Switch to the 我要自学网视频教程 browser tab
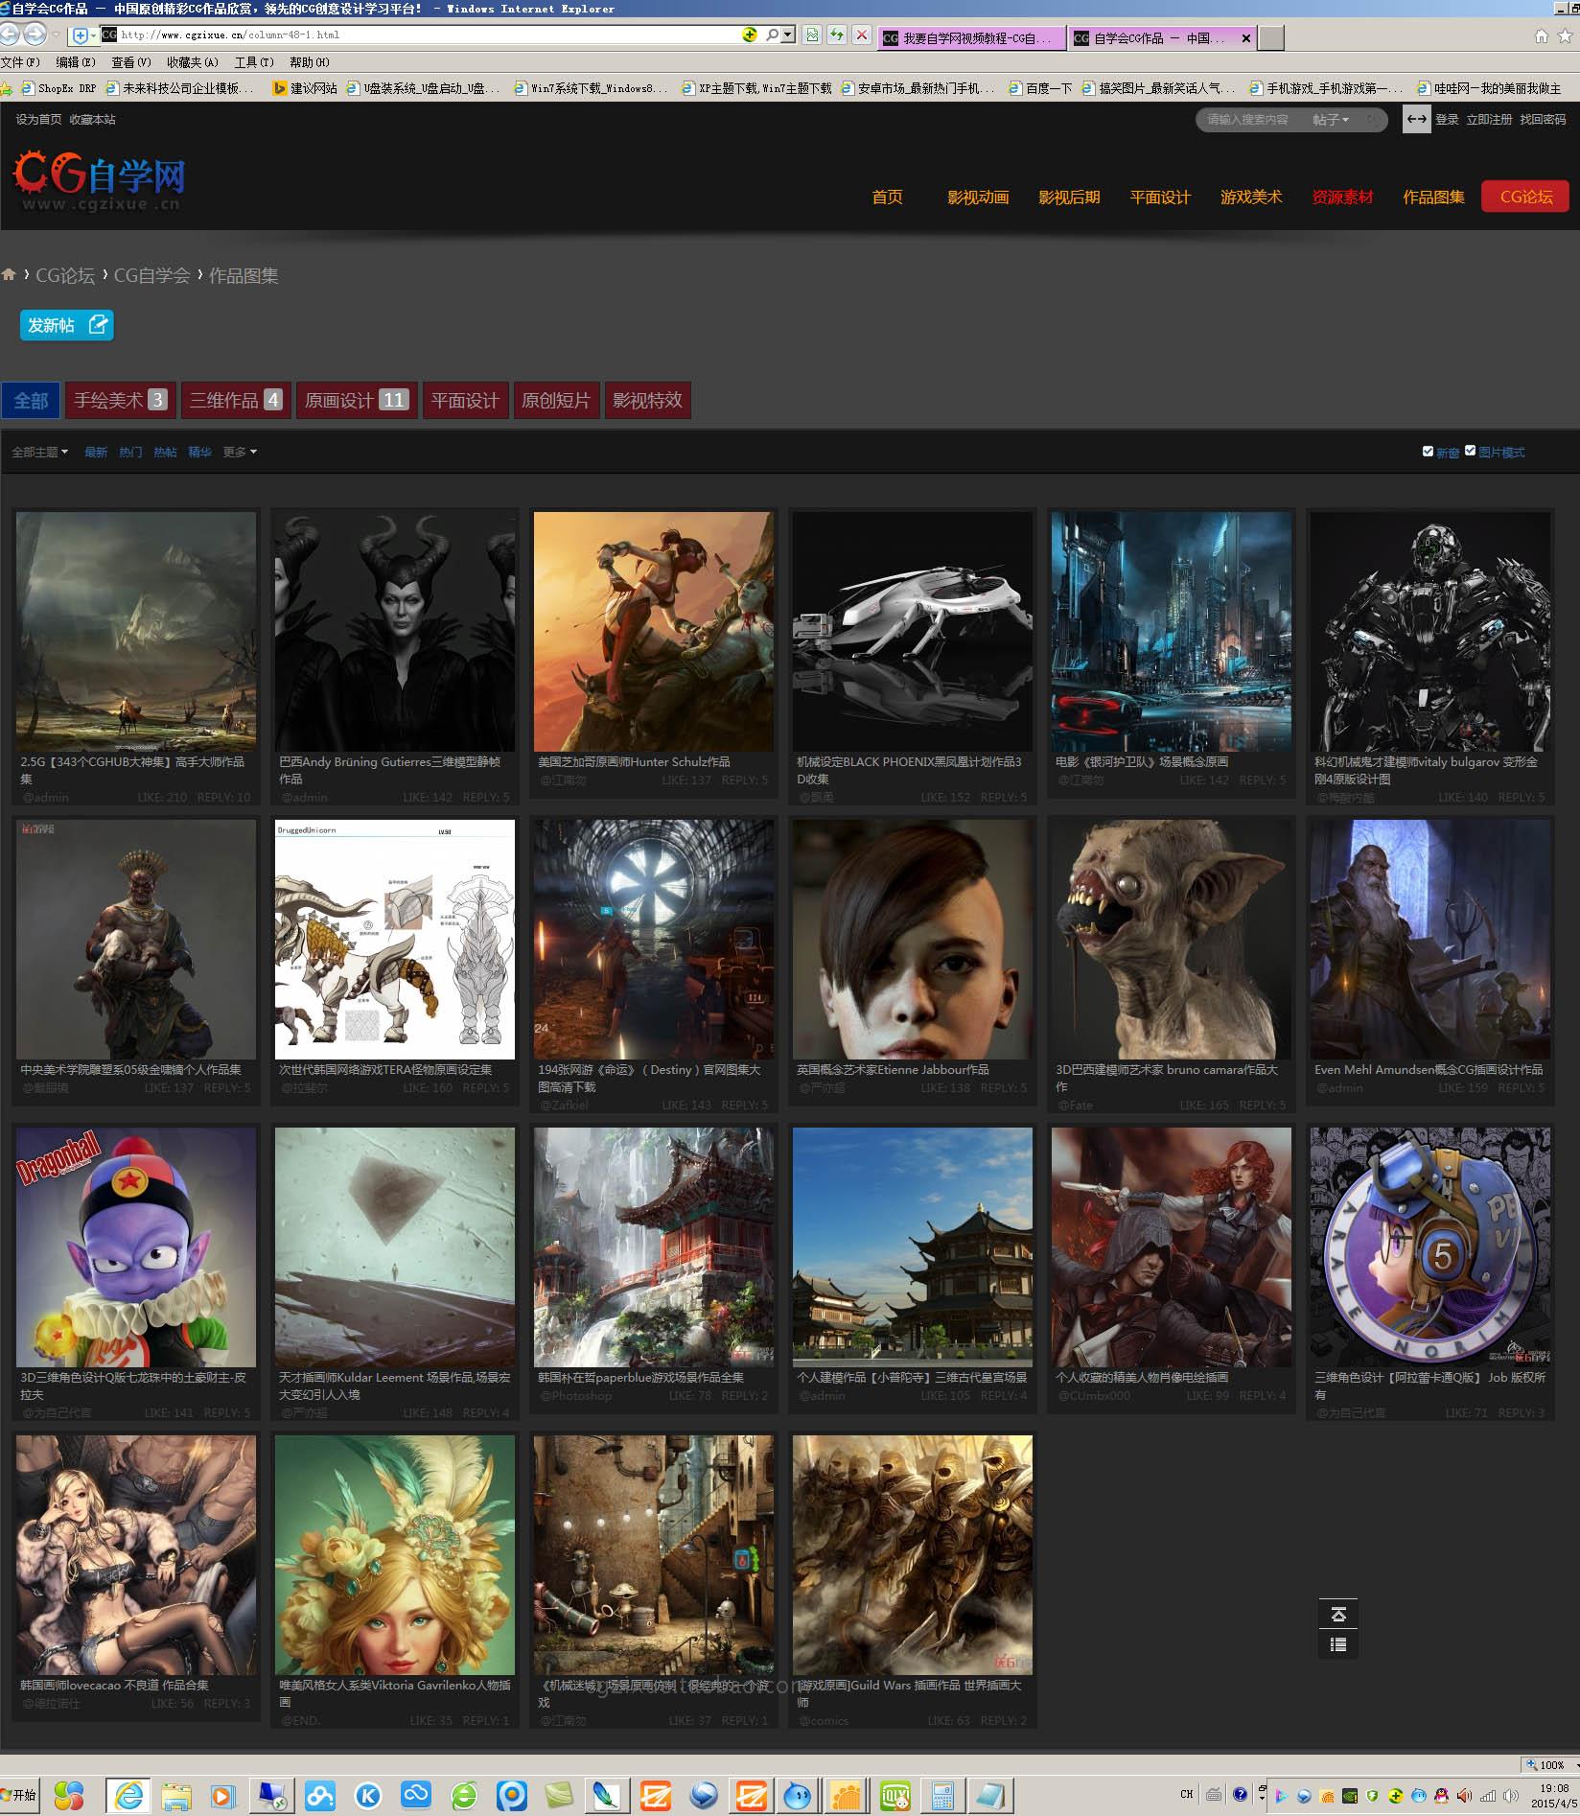The image size is (1580, 1816). pos(969,38)
